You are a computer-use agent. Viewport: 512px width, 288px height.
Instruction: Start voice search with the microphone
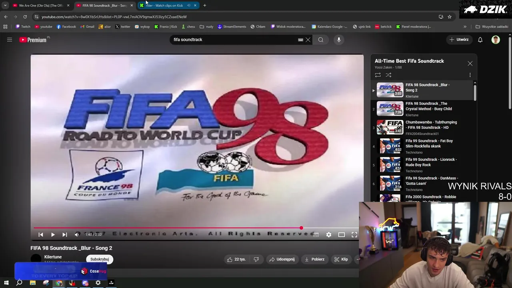coord(339,40)
